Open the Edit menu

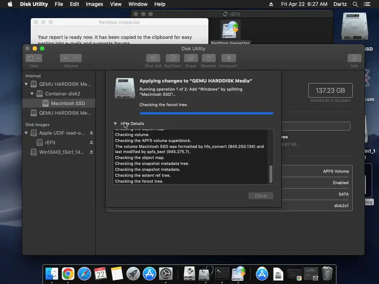tap(74, 4)
